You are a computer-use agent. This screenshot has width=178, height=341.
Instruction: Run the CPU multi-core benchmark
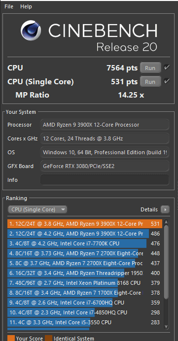tap(150, 68)
